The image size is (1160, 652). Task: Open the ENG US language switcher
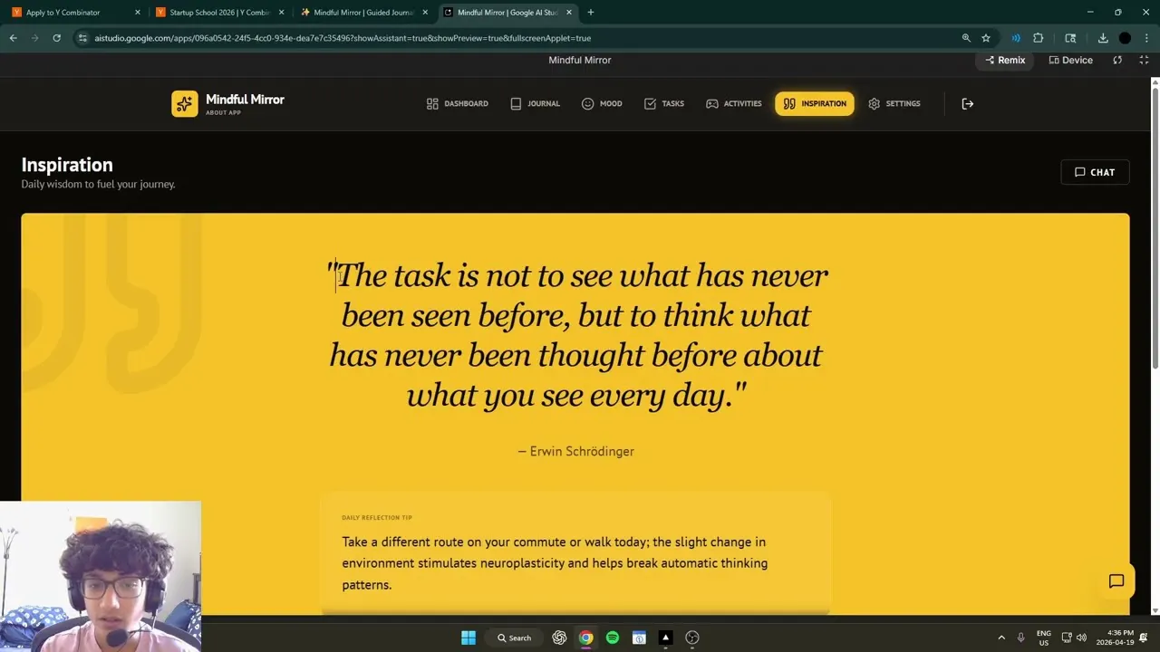[x=1044, y=638]
